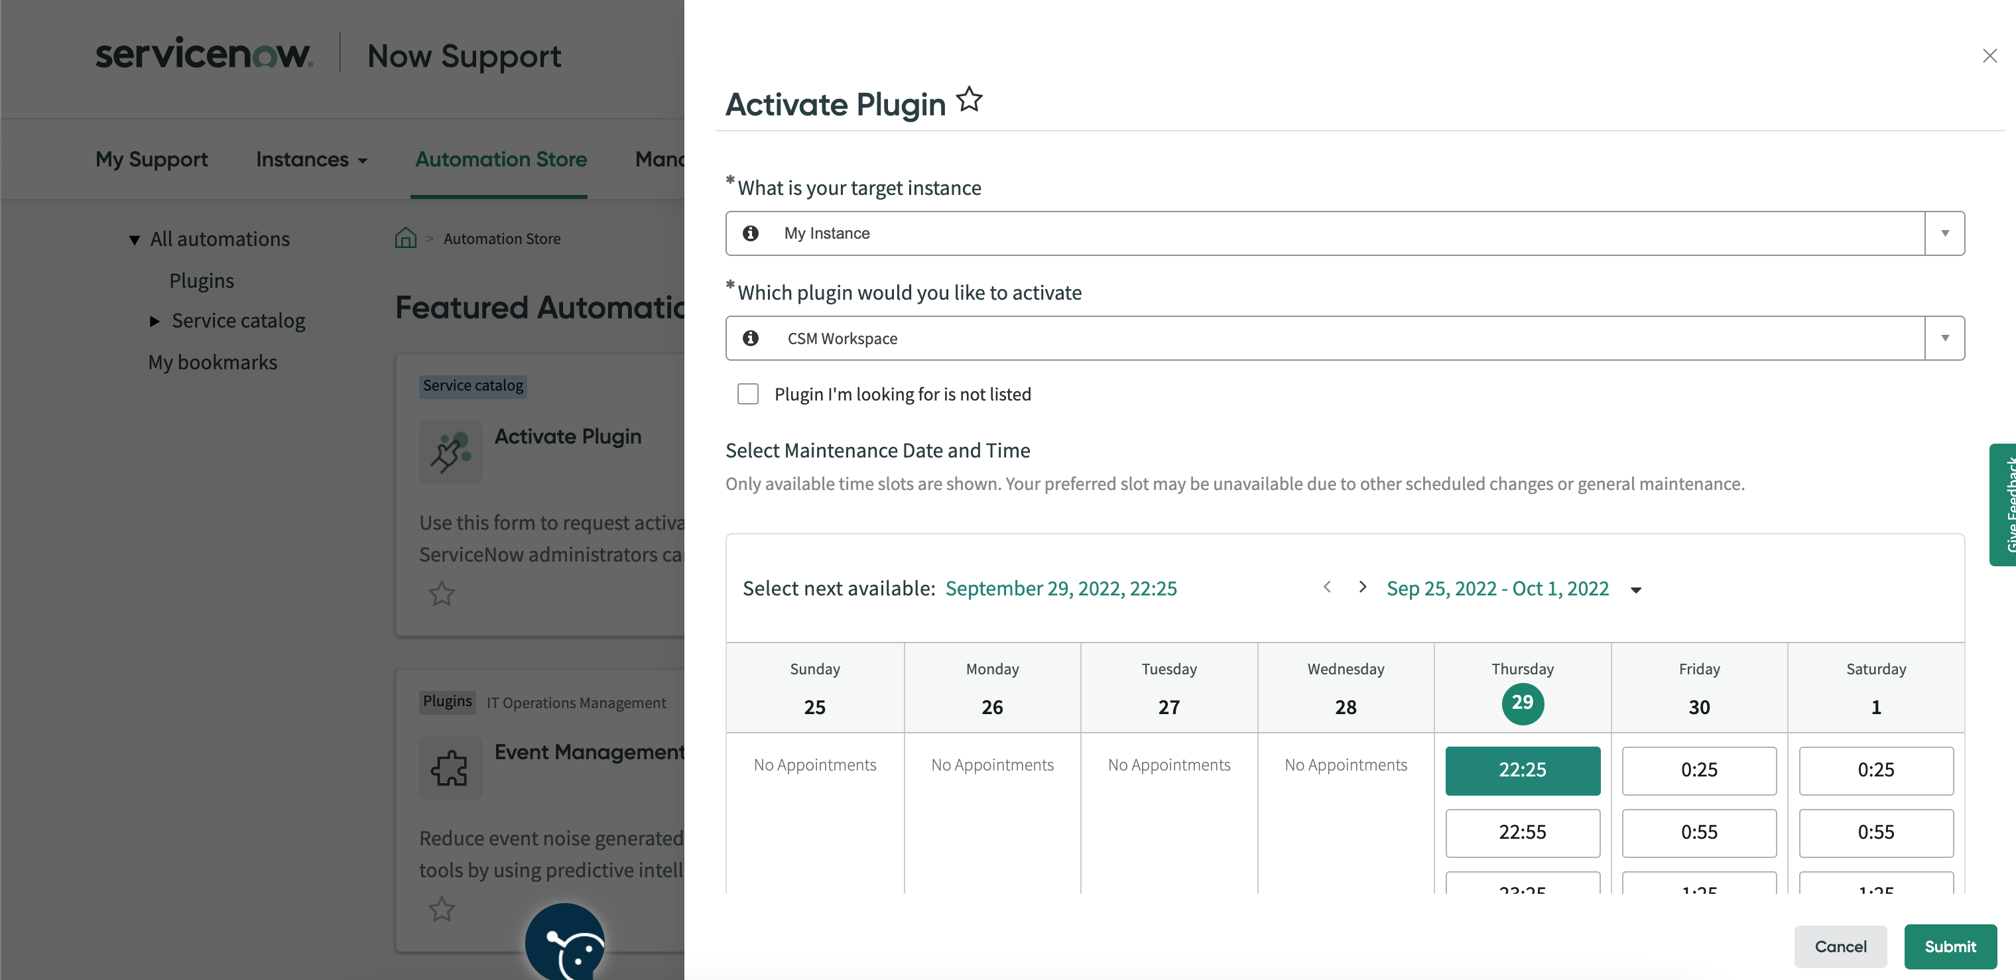Submit the plugin activation request

1950,946
